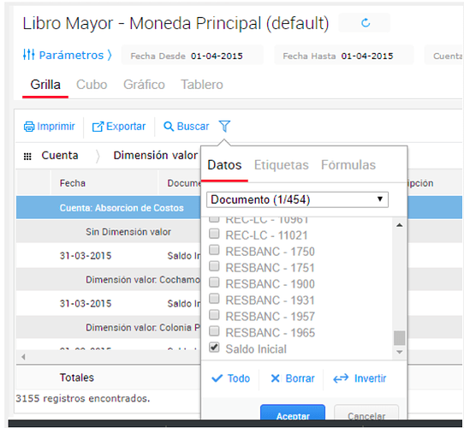Viewport: 464px width, 428px height.
Task: Select the Fórmulas tab in filter popup
Action: (x=348, y=165)
